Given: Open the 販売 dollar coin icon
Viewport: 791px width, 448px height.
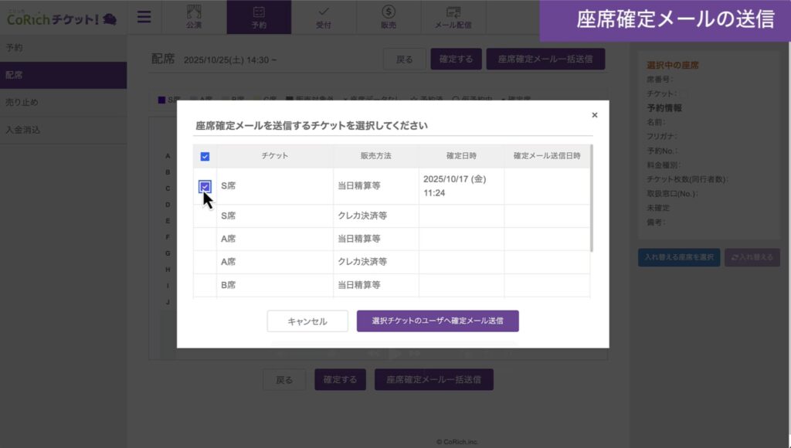Looking at the screenshot, I should pyautogui.click(x=389, y=12).
